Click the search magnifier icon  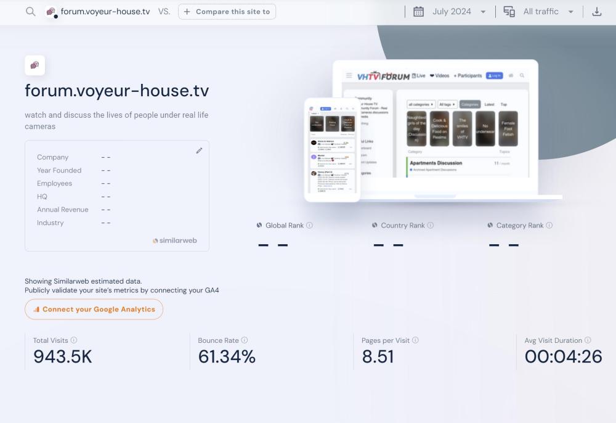[30, 12]
